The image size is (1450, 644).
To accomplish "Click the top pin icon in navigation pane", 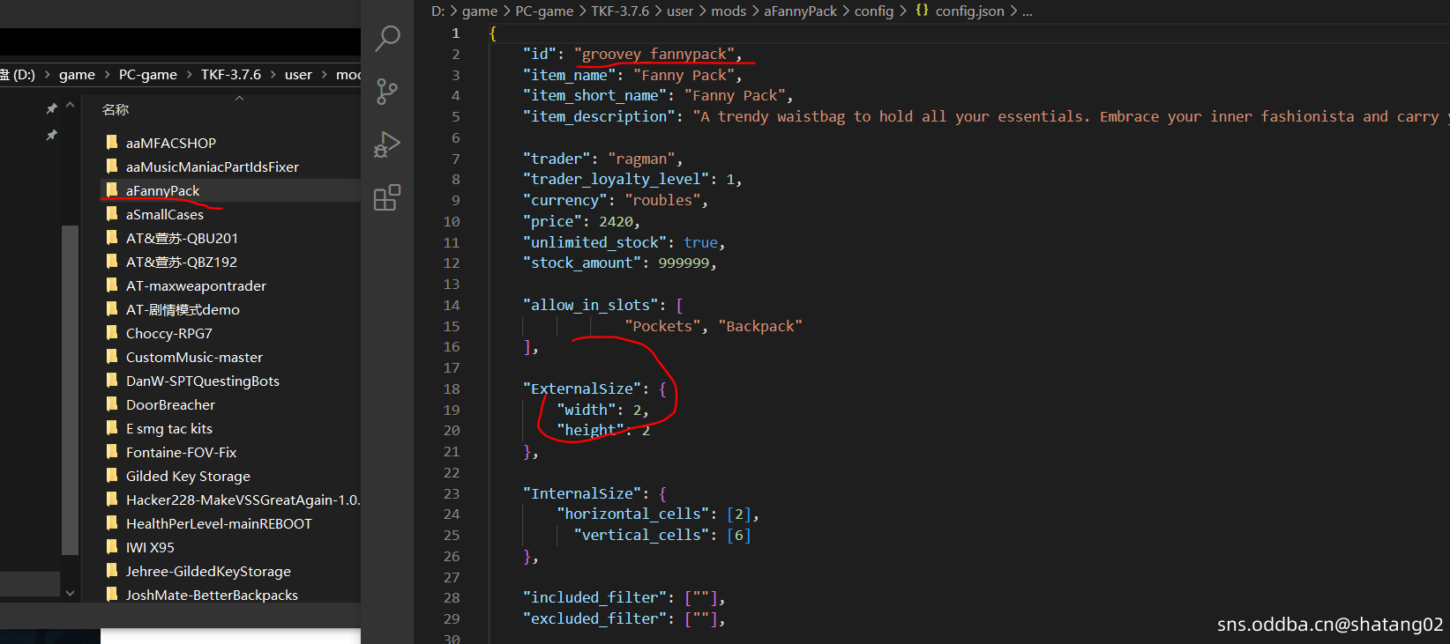I will [52, 108].
